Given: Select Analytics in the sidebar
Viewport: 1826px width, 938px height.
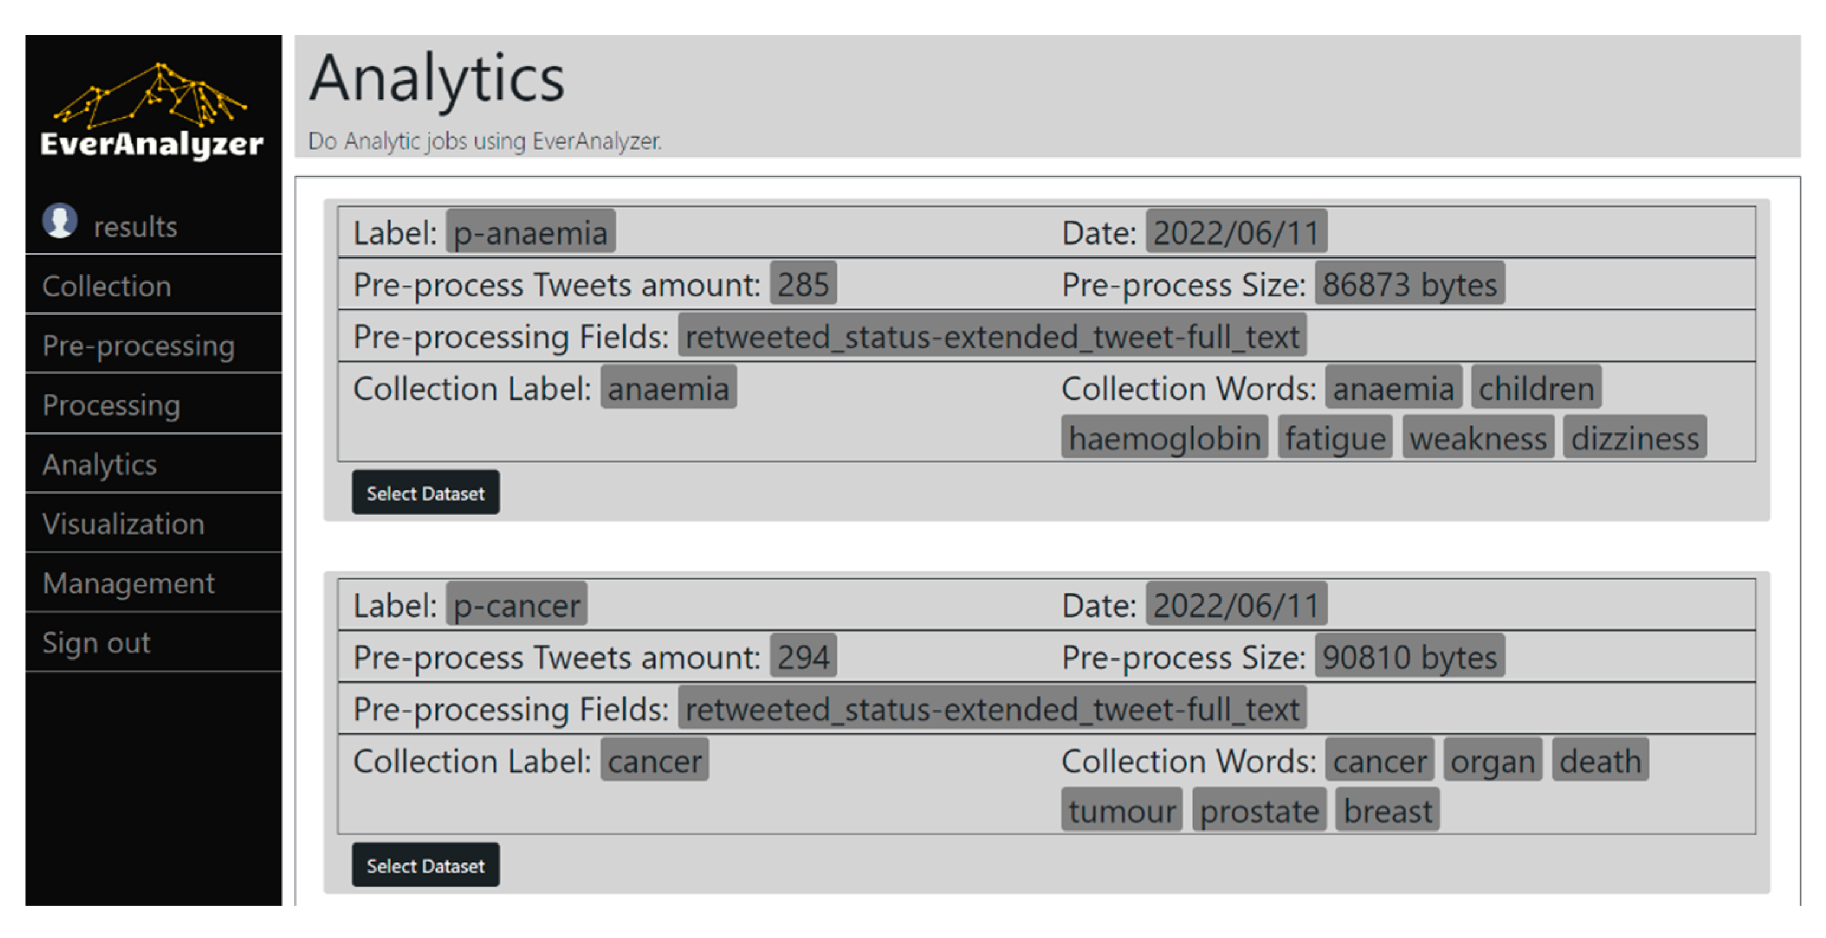Looking at the screenshot, I should 99,465.
